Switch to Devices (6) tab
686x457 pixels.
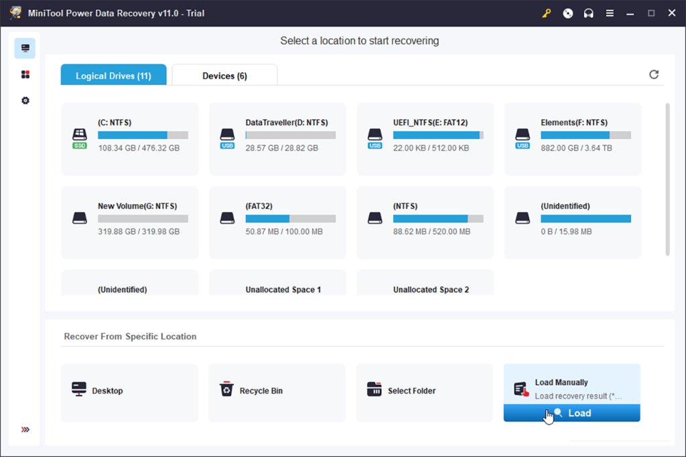[224, 75]
